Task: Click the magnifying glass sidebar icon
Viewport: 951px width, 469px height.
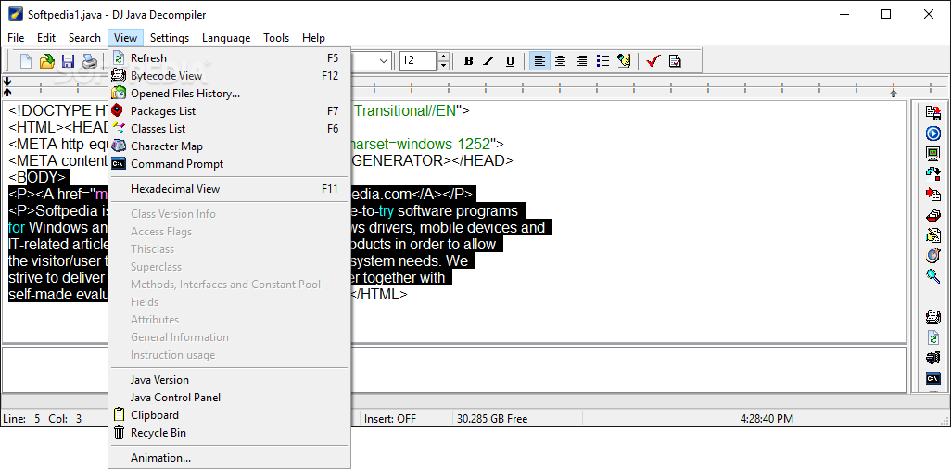Action: click(932, 276)
